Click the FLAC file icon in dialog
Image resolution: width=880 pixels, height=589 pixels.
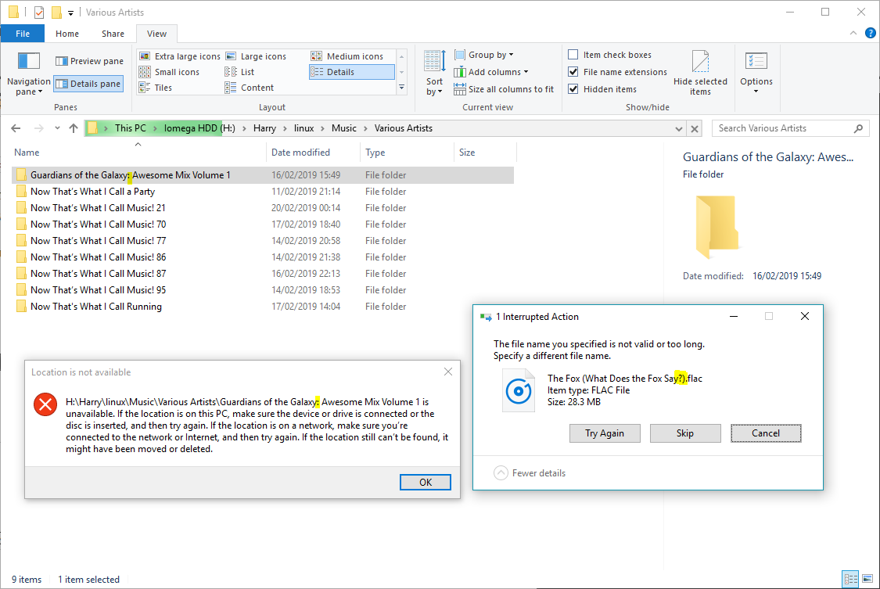[518, 391]
